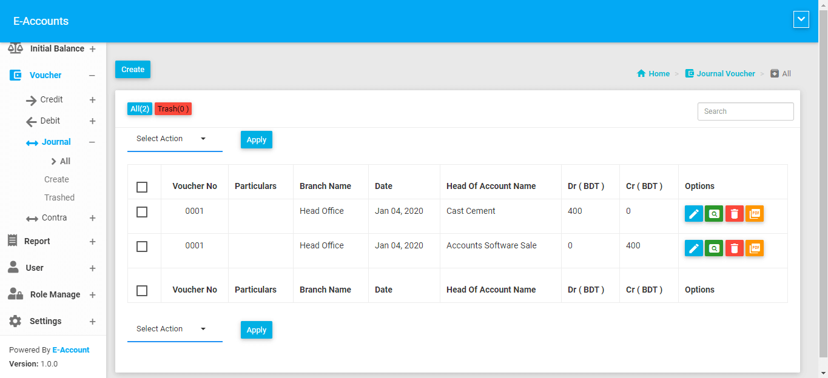Screen dimensions: 828x378
Task: View details of Cast Cement voucher
Action: [x=714, y=214]
